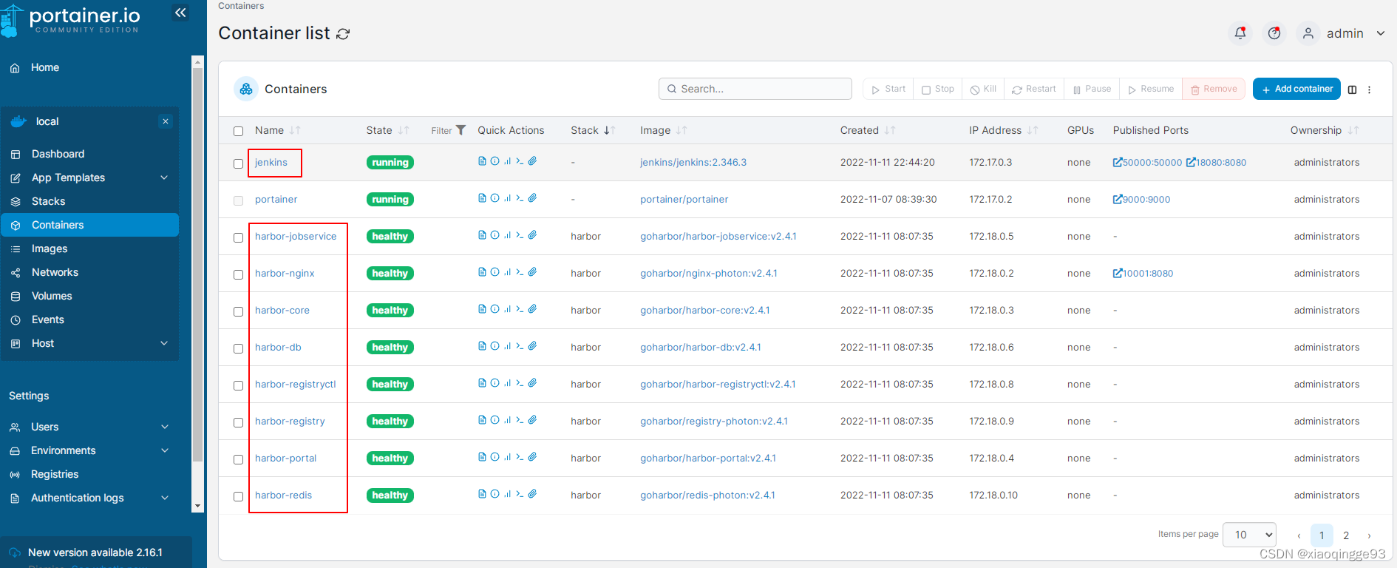Open exec console for jenkins container

pos(520,161)
